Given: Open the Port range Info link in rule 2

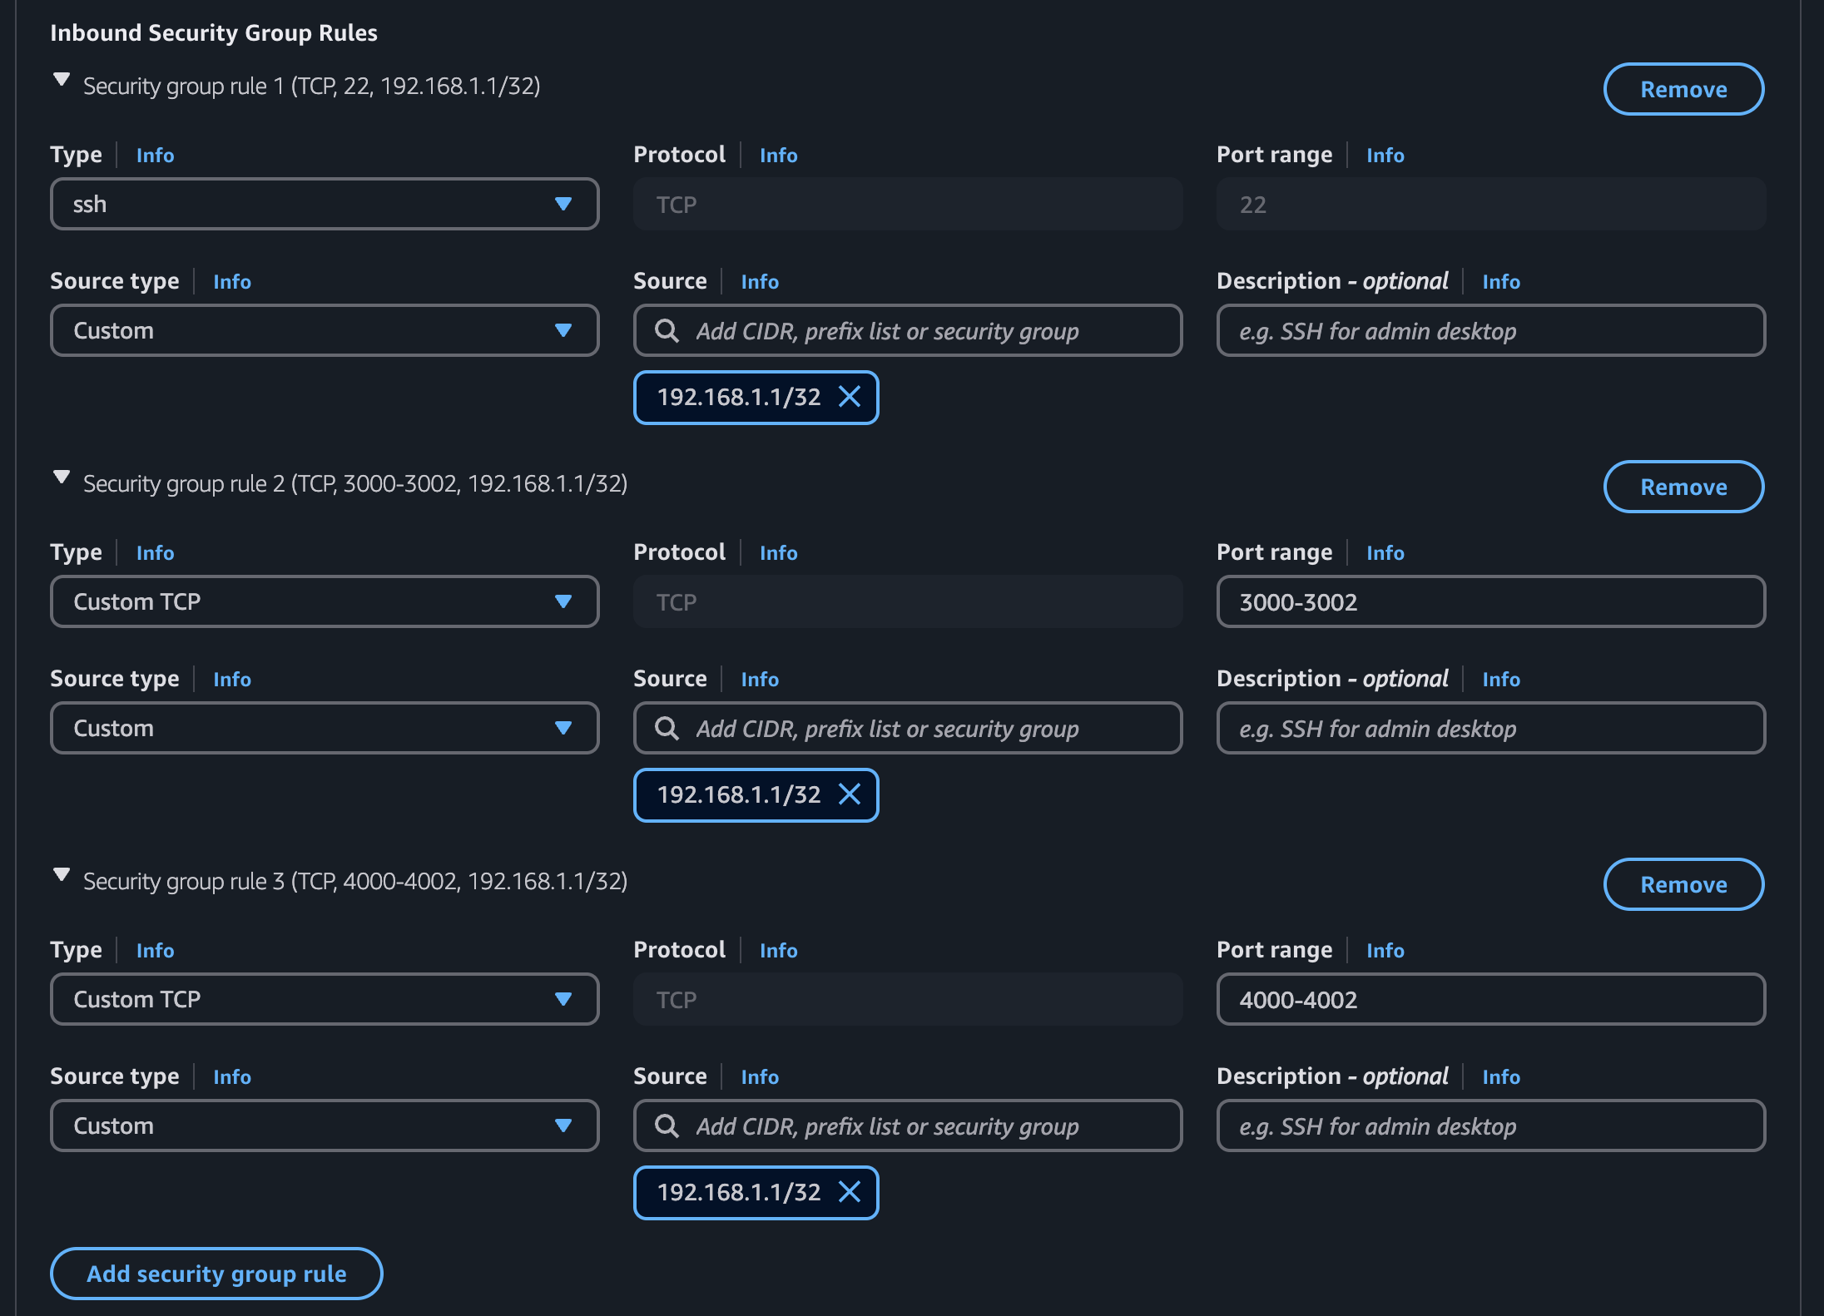Looking at the screenshot, I should pyautogui.click(x=1384, y=552).
